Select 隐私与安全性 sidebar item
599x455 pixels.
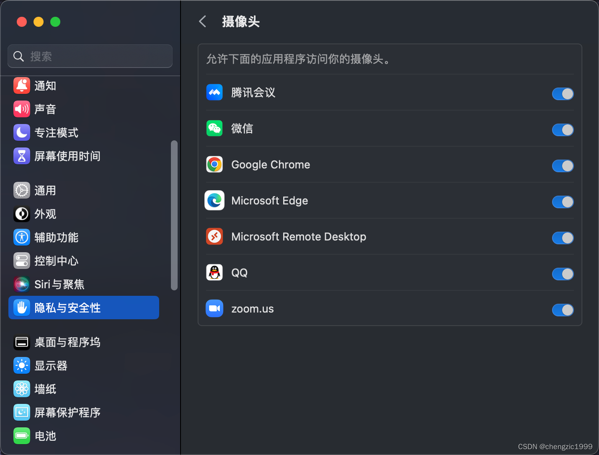(x=84, y=308)
